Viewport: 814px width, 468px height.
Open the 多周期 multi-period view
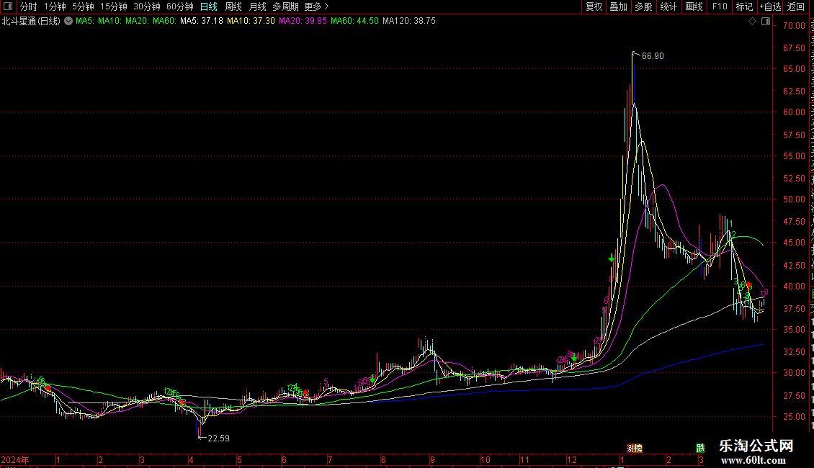pyautogui.click(x=285, y=6)
